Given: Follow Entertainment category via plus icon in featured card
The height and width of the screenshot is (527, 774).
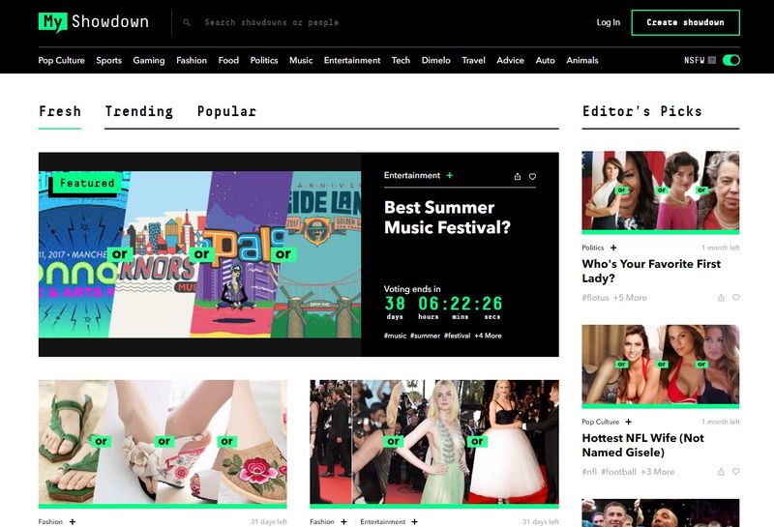Looking at the screenshot, I should [450, 175].
